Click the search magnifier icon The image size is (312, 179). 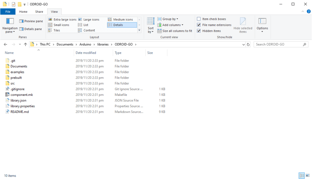pyautogui.click(x=305, y=45)
